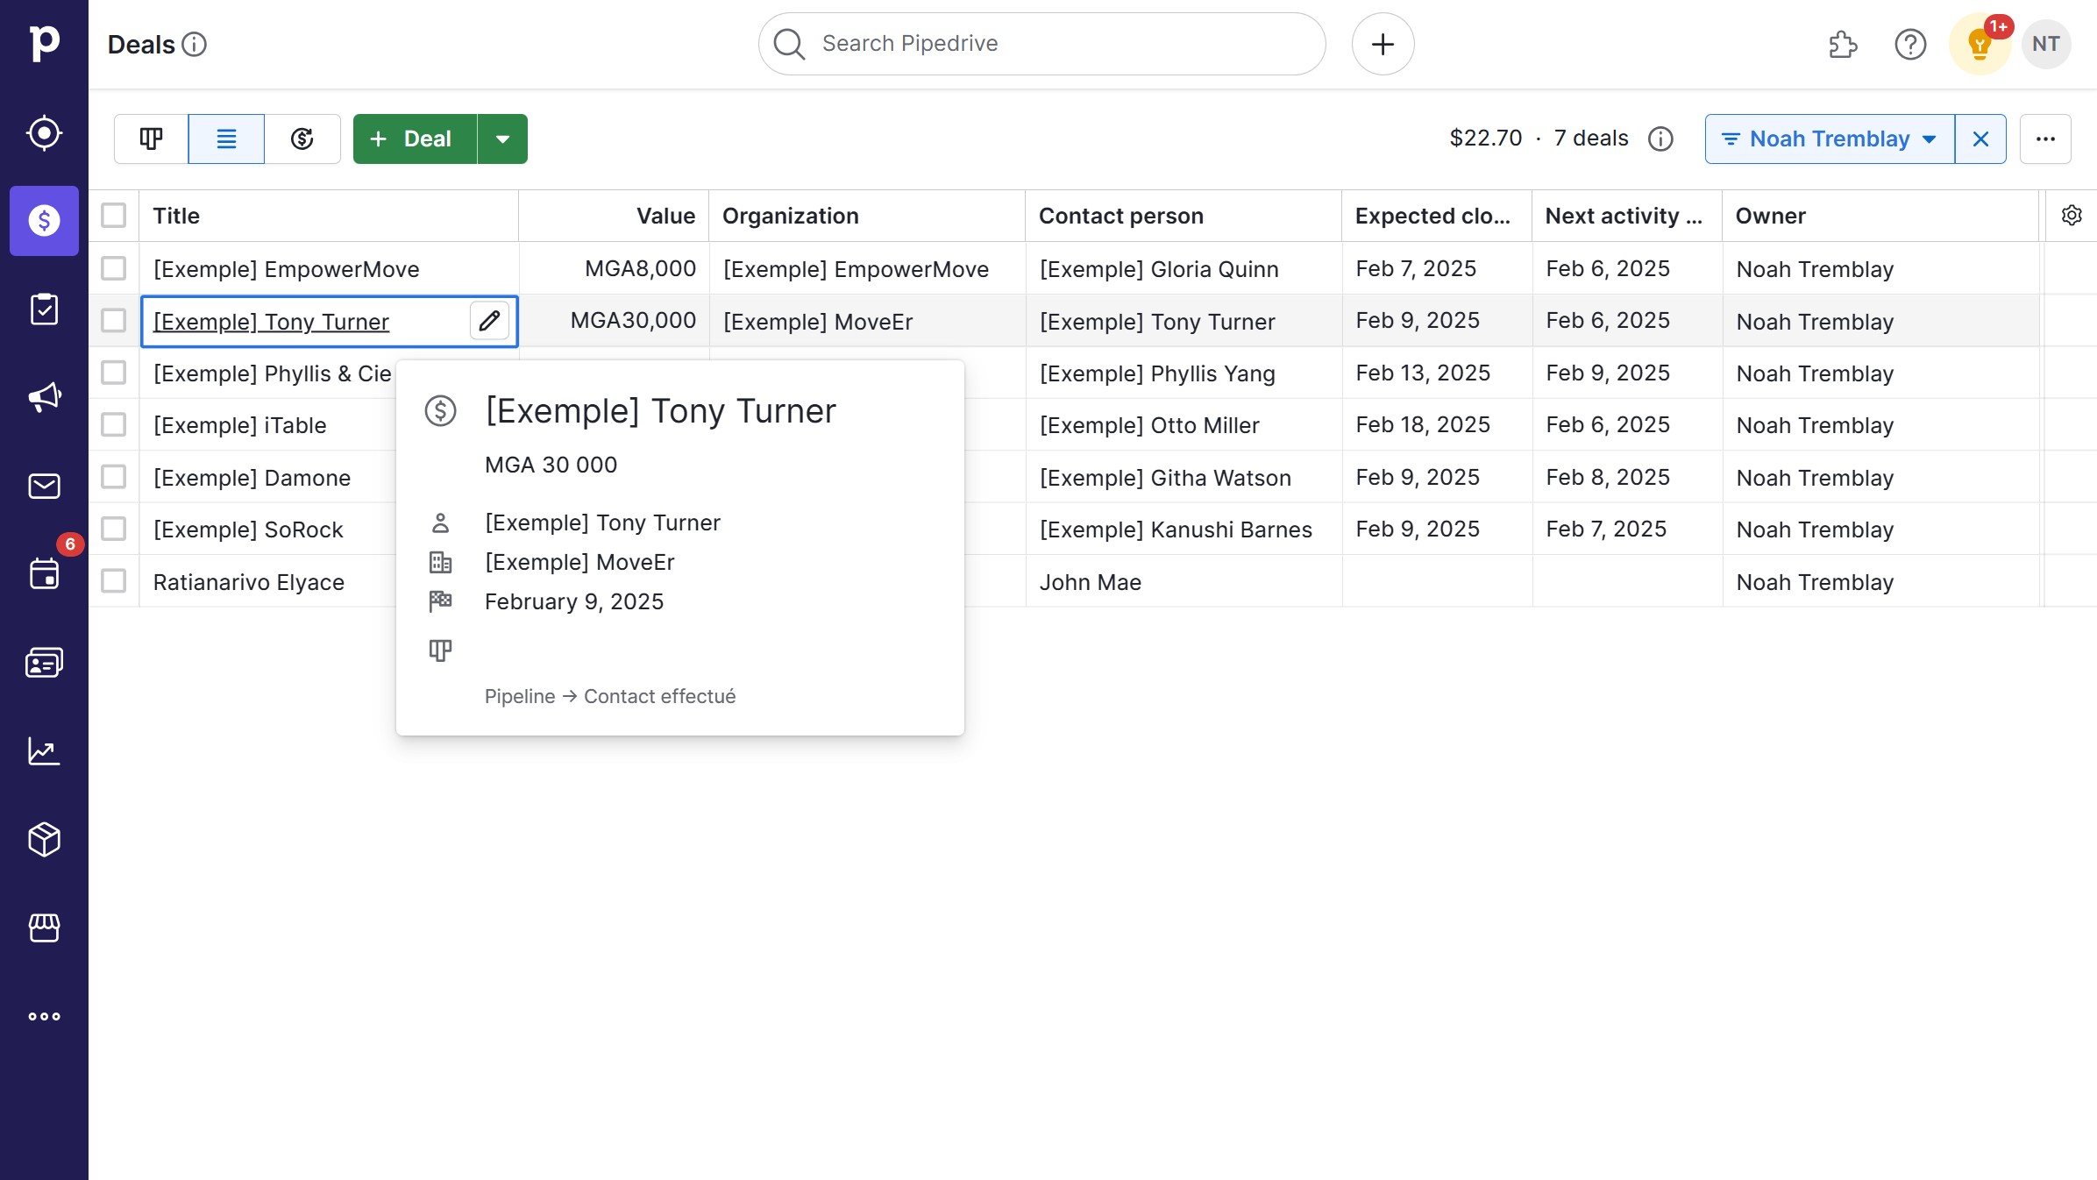
Task: Open table column settings gear
Action: (x=2071, y=216)
